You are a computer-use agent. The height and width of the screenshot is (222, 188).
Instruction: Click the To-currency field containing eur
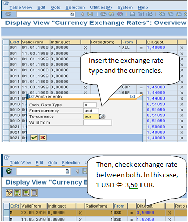coord(91,117)
